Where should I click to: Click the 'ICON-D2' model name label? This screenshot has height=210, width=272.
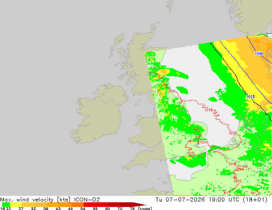[x=87, y=200]
